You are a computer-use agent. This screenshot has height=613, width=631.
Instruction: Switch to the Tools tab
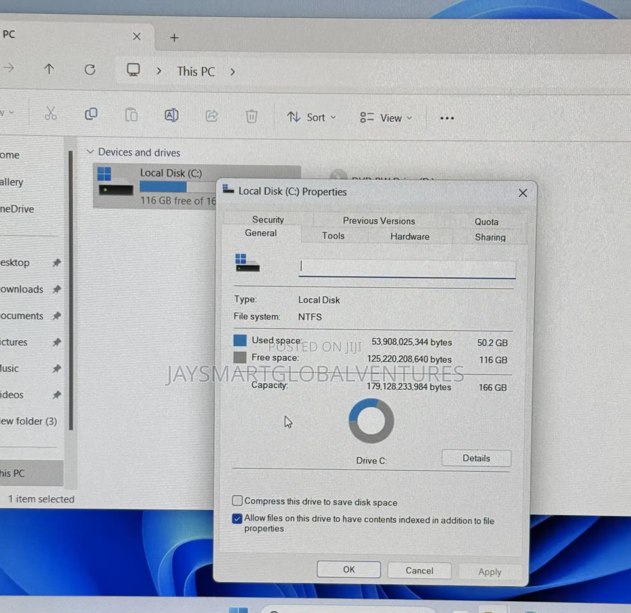(333, 236)
